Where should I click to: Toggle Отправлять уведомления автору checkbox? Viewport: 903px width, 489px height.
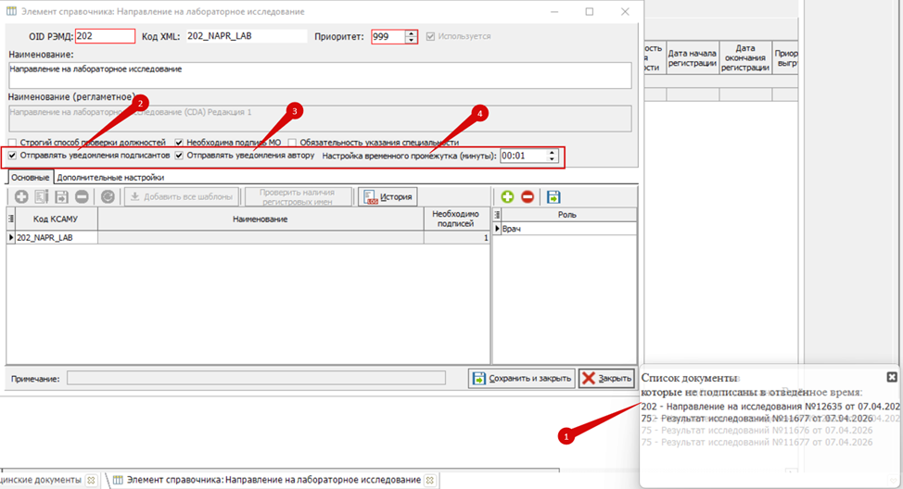pyautogui.click(x=180, y=157)
